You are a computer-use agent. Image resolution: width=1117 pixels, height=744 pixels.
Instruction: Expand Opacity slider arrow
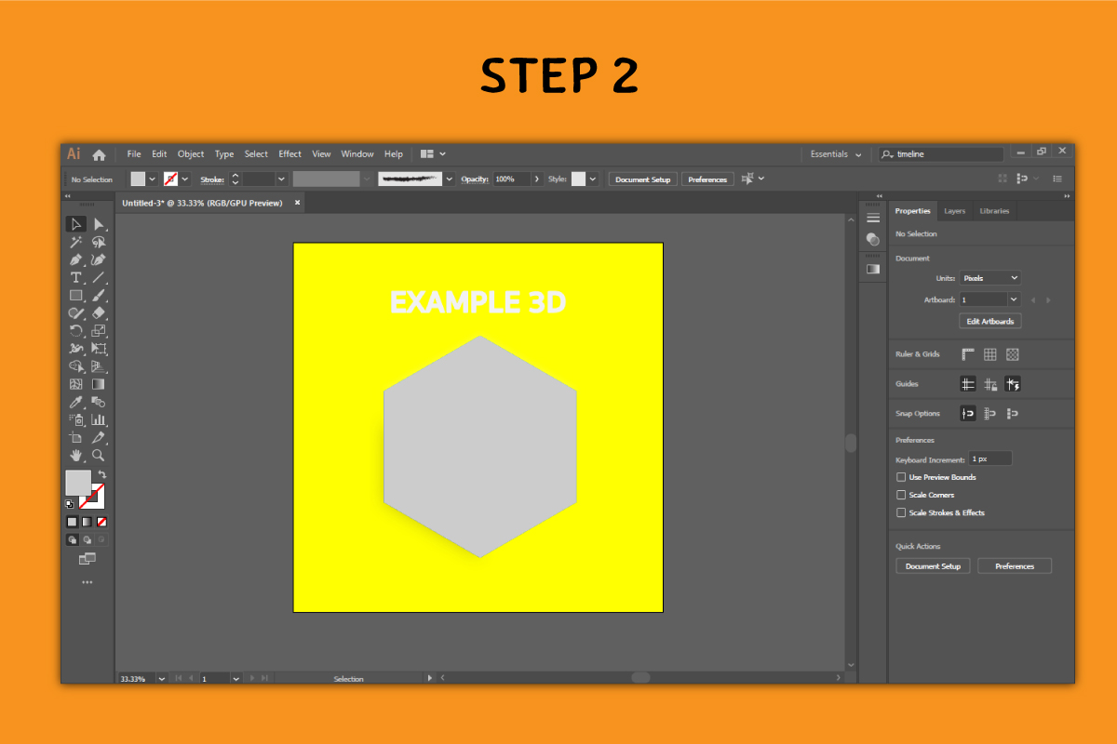point(537,179)
